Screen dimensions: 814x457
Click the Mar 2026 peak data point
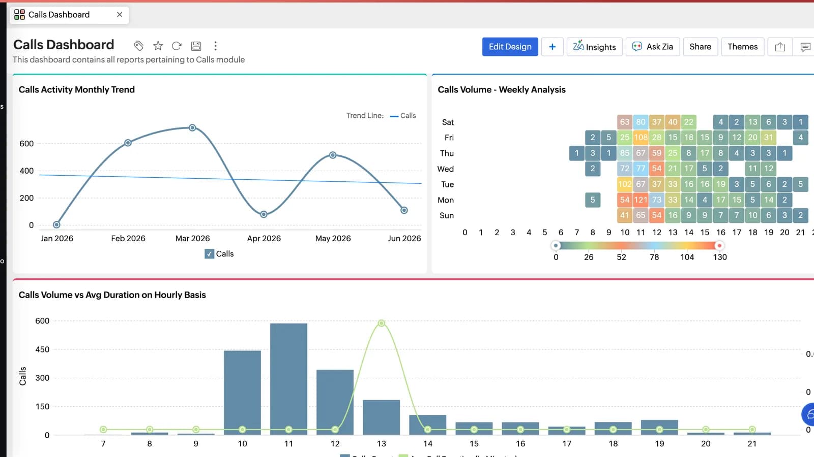192,127
